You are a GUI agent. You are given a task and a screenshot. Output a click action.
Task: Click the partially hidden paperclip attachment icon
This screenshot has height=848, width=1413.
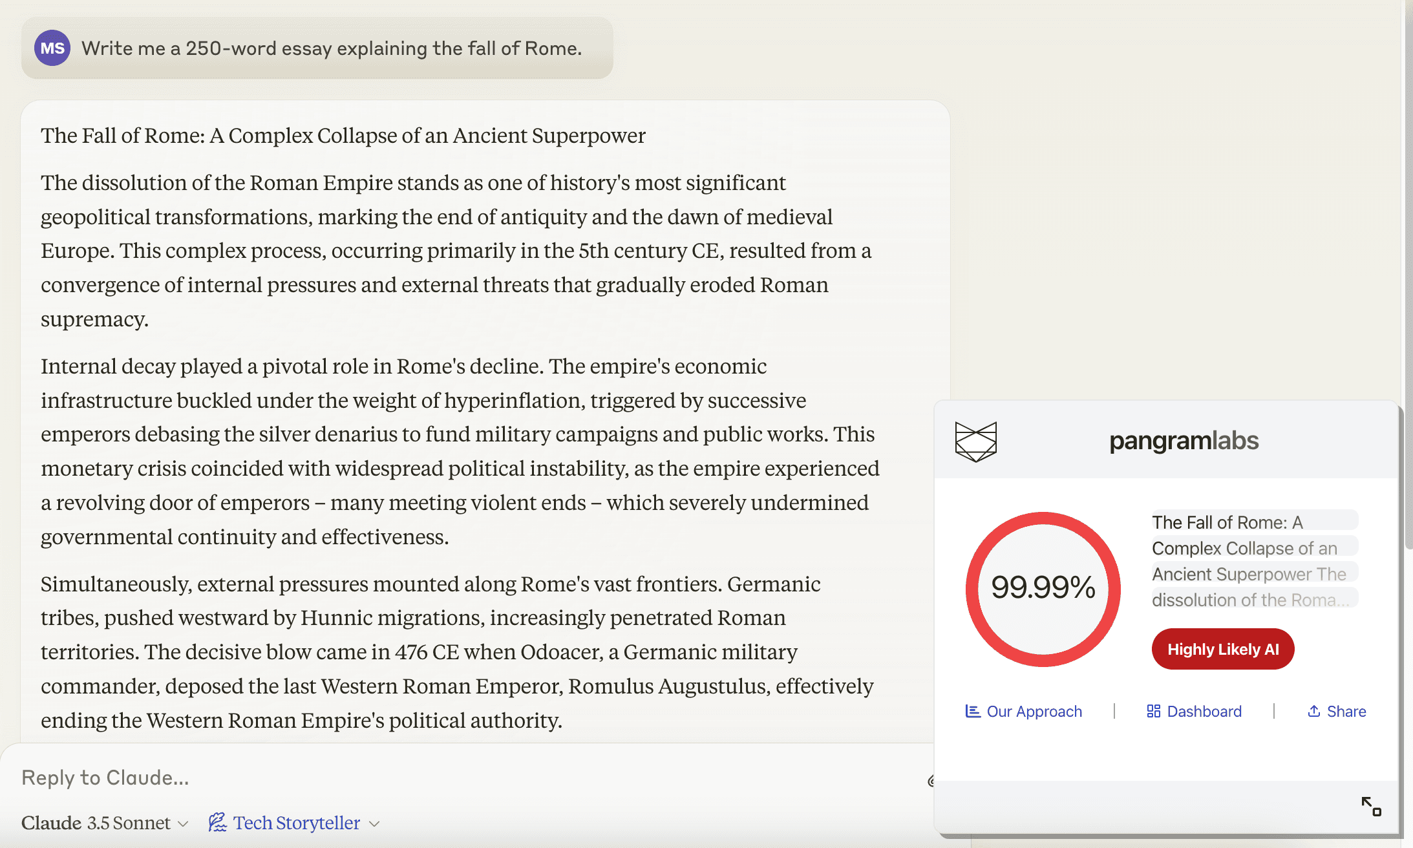pos(931,781)
